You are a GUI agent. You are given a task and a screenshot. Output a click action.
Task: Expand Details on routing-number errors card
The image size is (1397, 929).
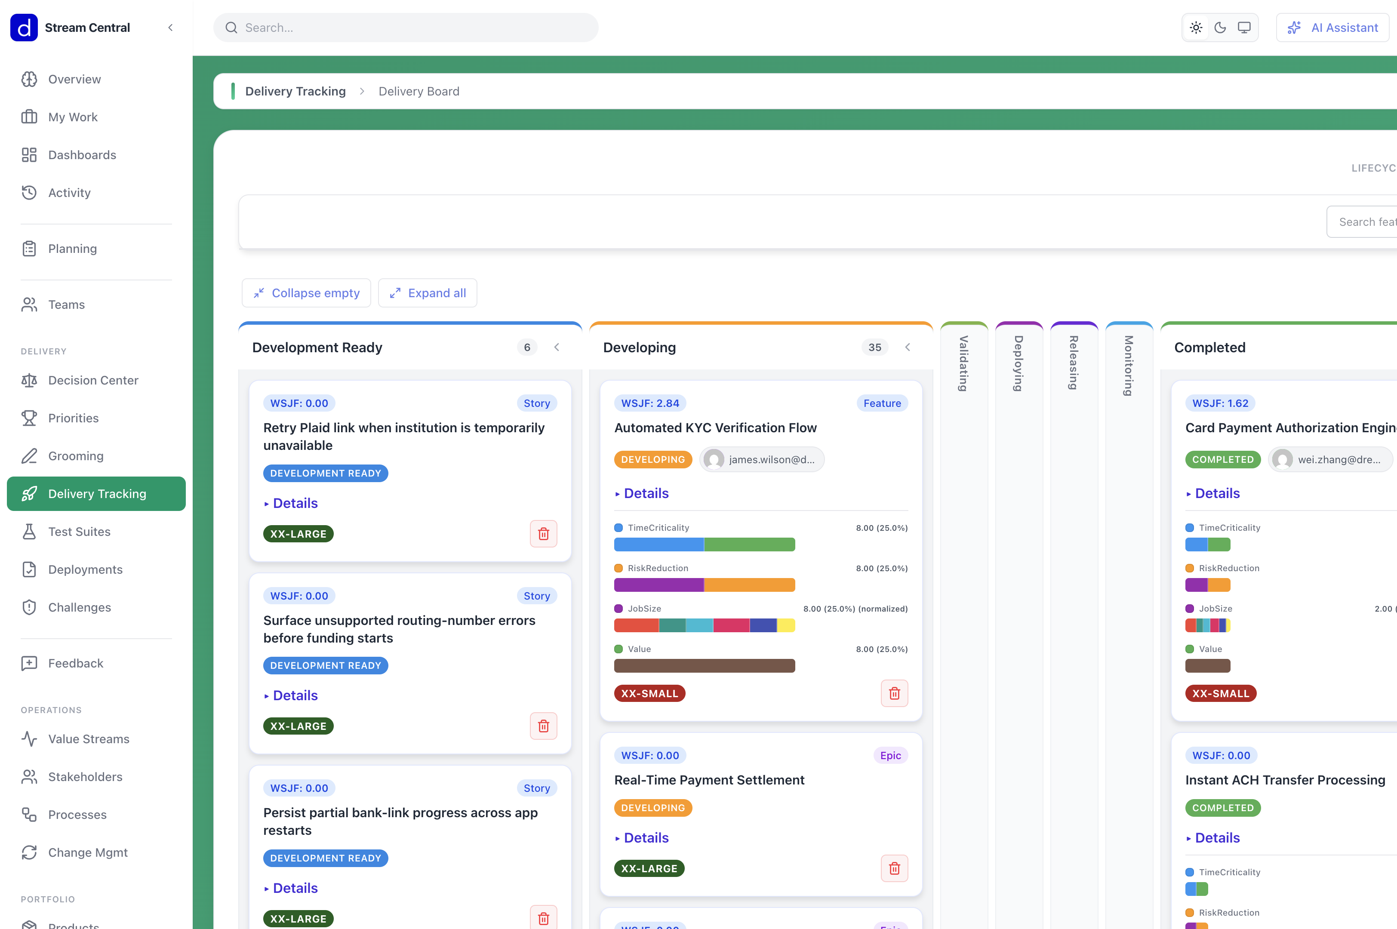(x=291, y=695)
